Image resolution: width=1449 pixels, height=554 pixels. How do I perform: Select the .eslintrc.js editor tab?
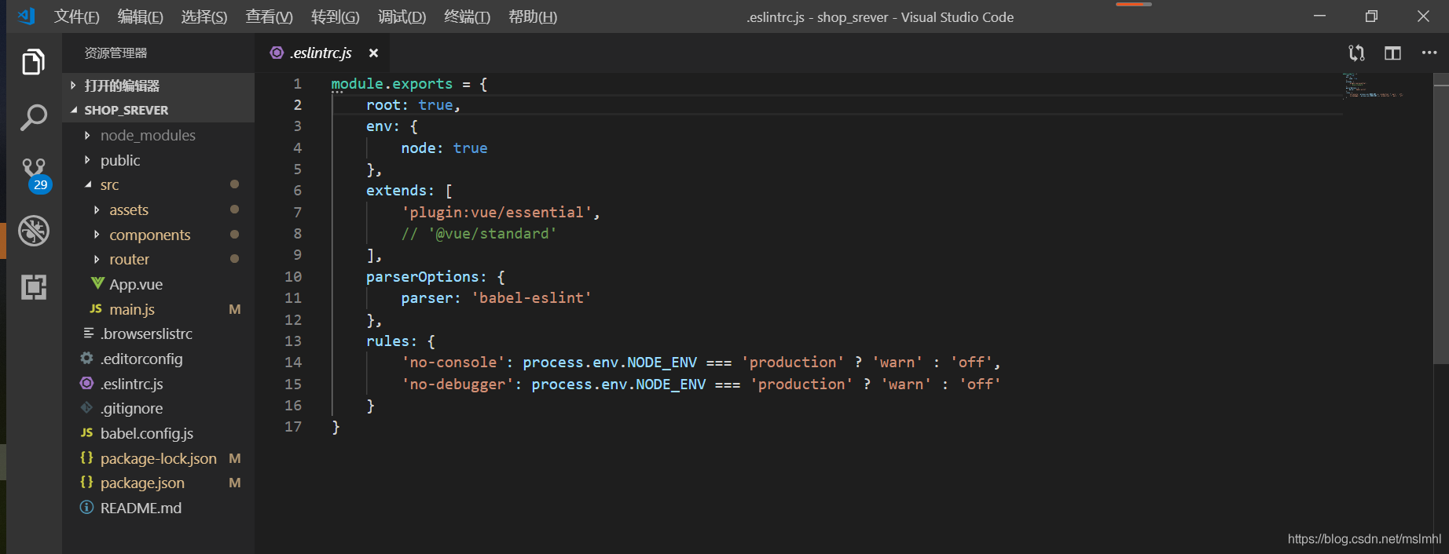321,53
